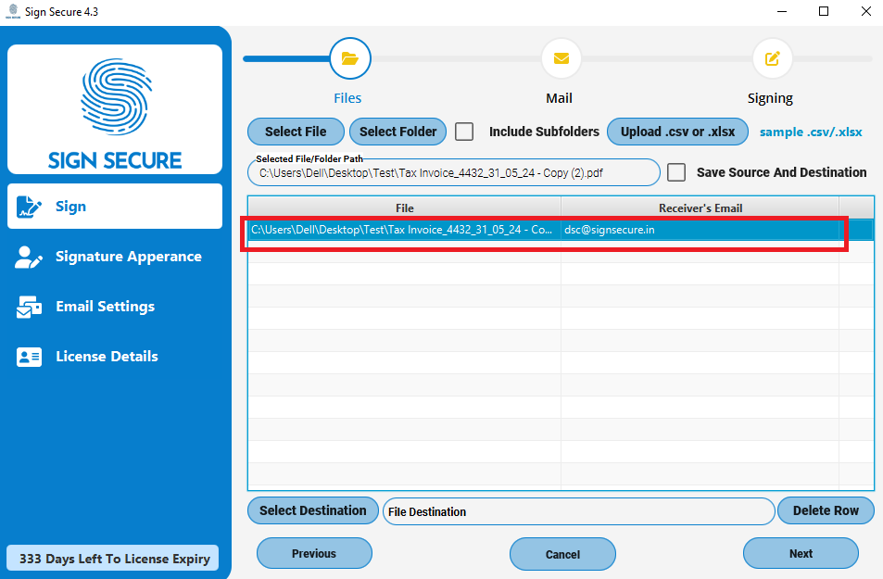The image size is (883, 579).
Task: Click the Files folder step icon
Action: pyautogui.click(x=349, y=58)
